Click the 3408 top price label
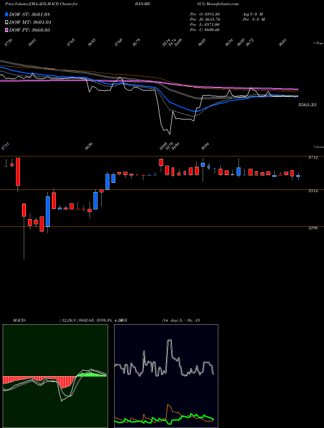The height and width of the screenshot is (428, 324). pos(178,42)
